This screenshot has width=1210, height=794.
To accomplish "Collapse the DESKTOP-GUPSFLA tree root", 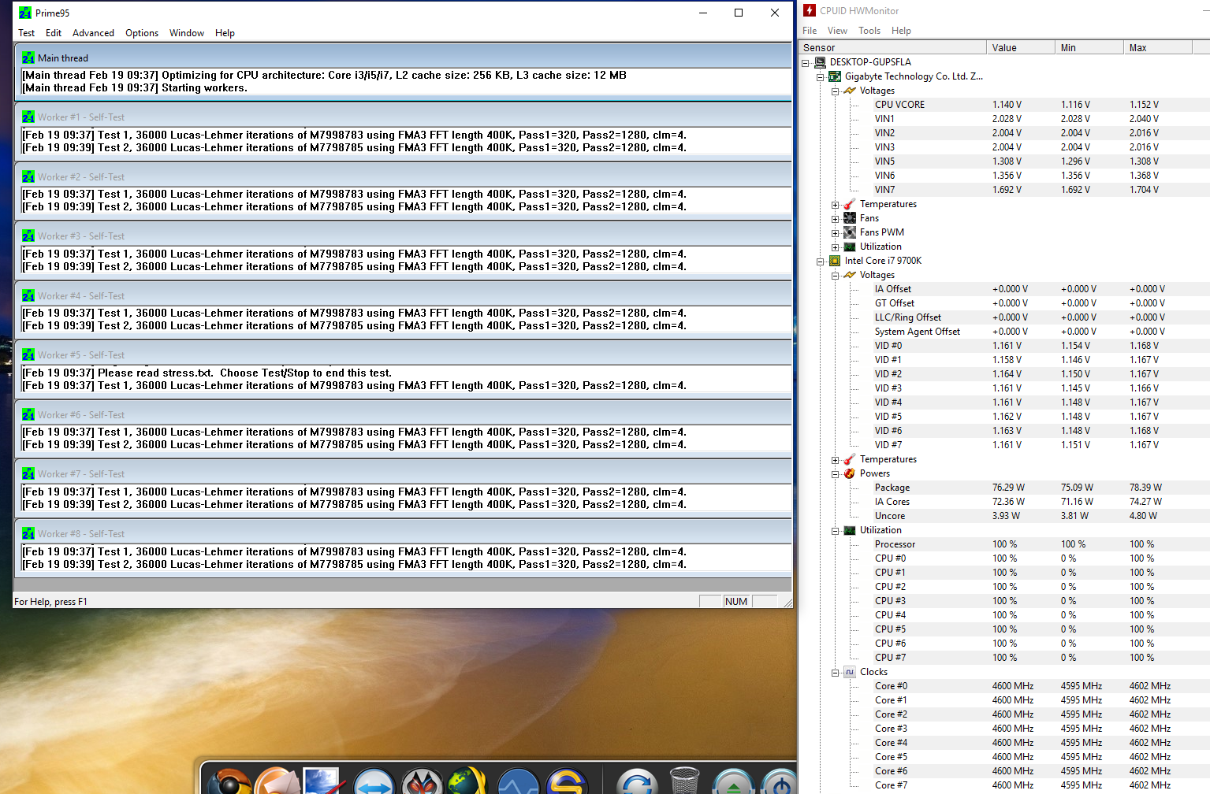I will [x=806, y=62].
